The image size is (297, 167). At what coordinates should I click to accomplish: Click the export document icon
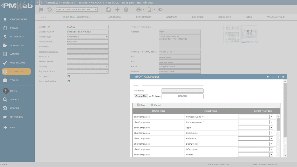[x=149, y=10]
